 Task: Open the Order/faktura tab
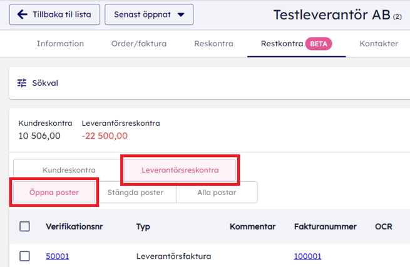[138, 44]
